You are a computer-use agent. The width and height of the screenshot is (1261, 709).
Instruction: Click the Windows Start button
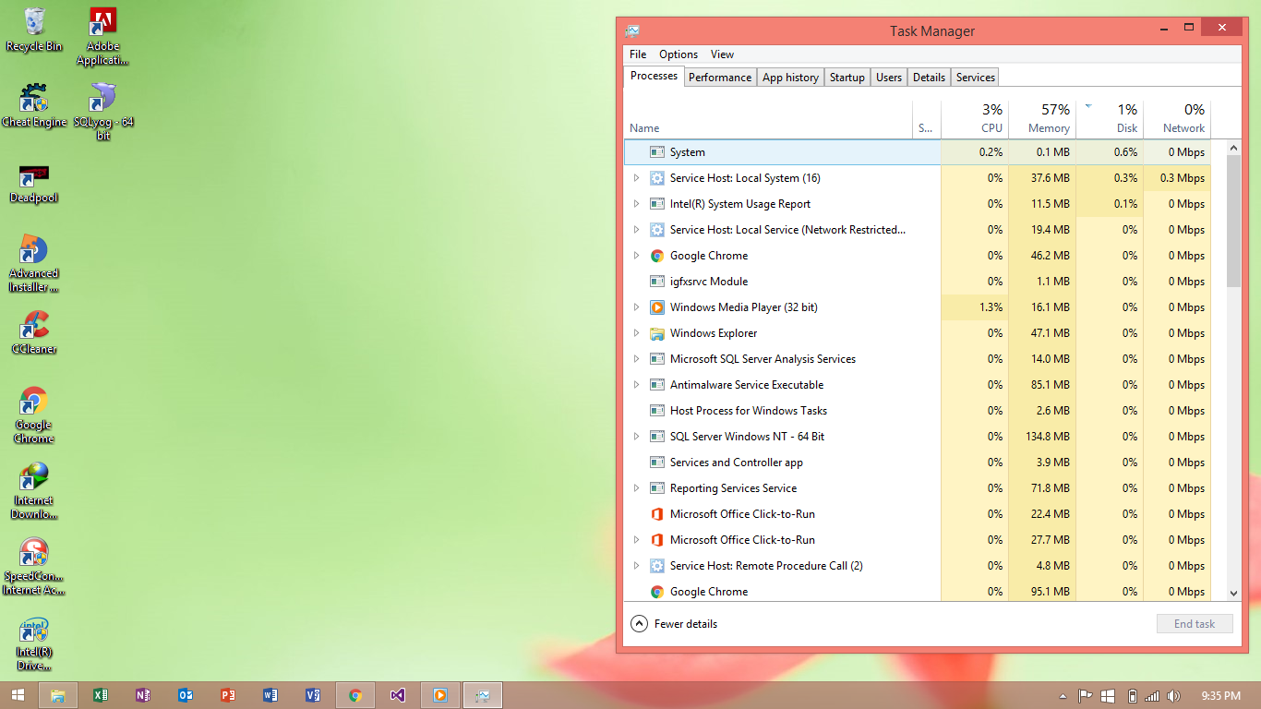click(x=16, y=695)
